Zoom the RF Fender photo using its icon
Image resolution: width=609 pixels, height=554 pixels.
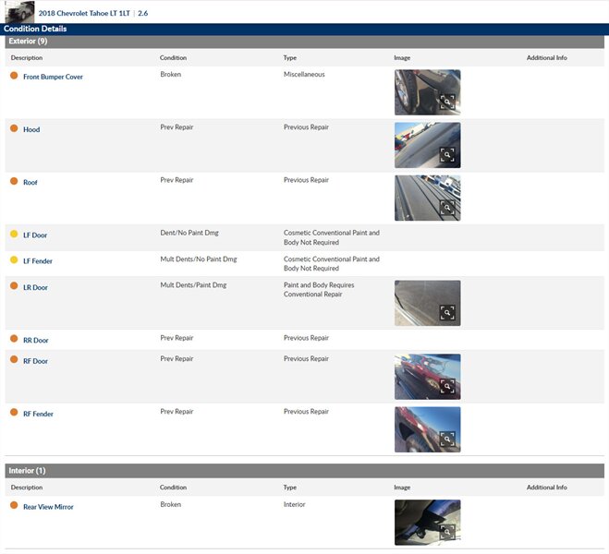click(x=446, y=440)
